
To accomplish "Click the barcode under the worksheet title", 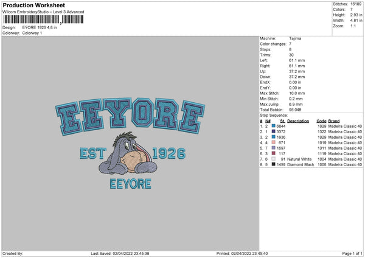I will coord(43,19).
